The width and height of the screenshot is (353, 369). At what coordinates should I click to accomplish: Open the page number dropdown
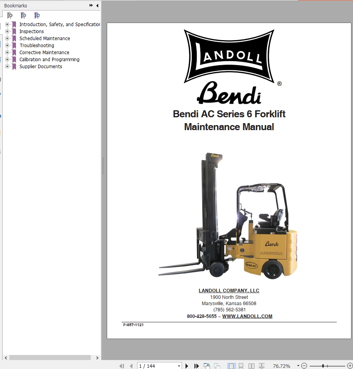(x=179, y=366)
